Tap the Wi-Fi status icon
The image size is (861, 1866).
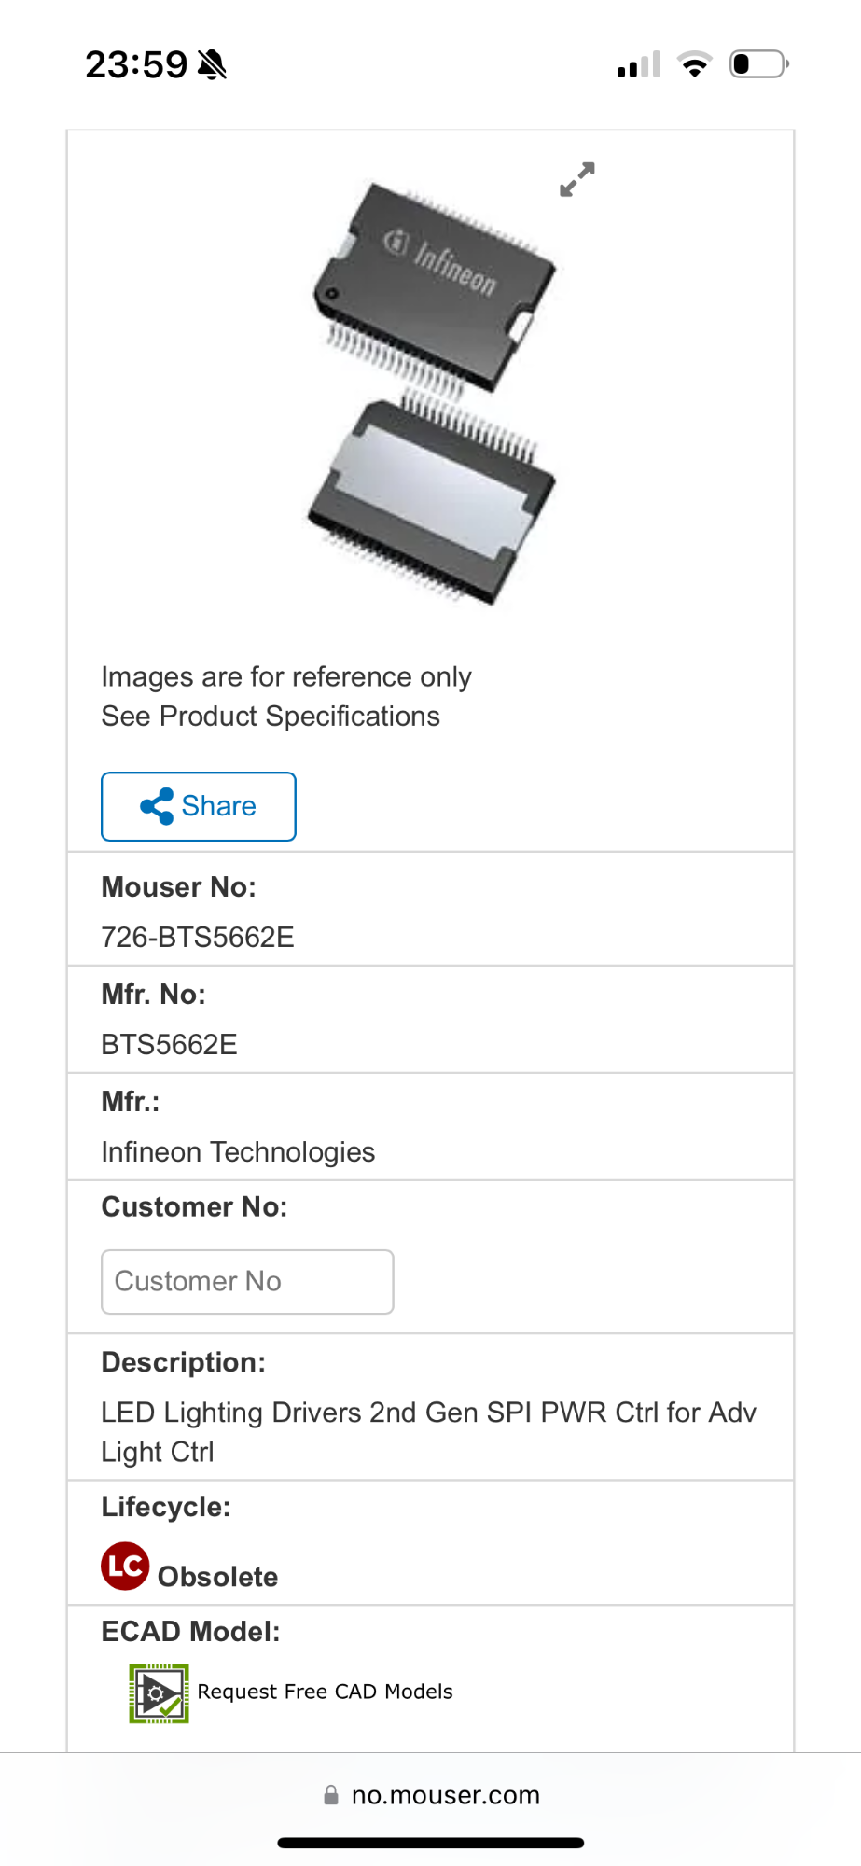point(694,64)
